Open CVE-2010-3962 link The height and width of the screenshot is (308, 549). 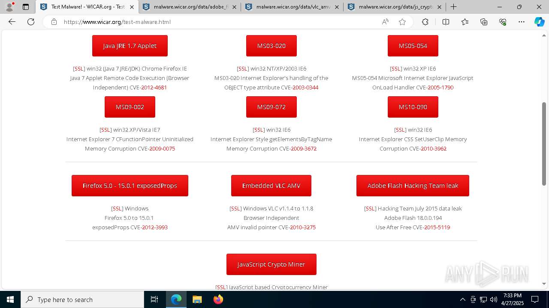pos(434,148)
